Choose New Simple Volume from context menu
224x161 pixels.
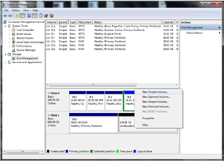(155, 92)
